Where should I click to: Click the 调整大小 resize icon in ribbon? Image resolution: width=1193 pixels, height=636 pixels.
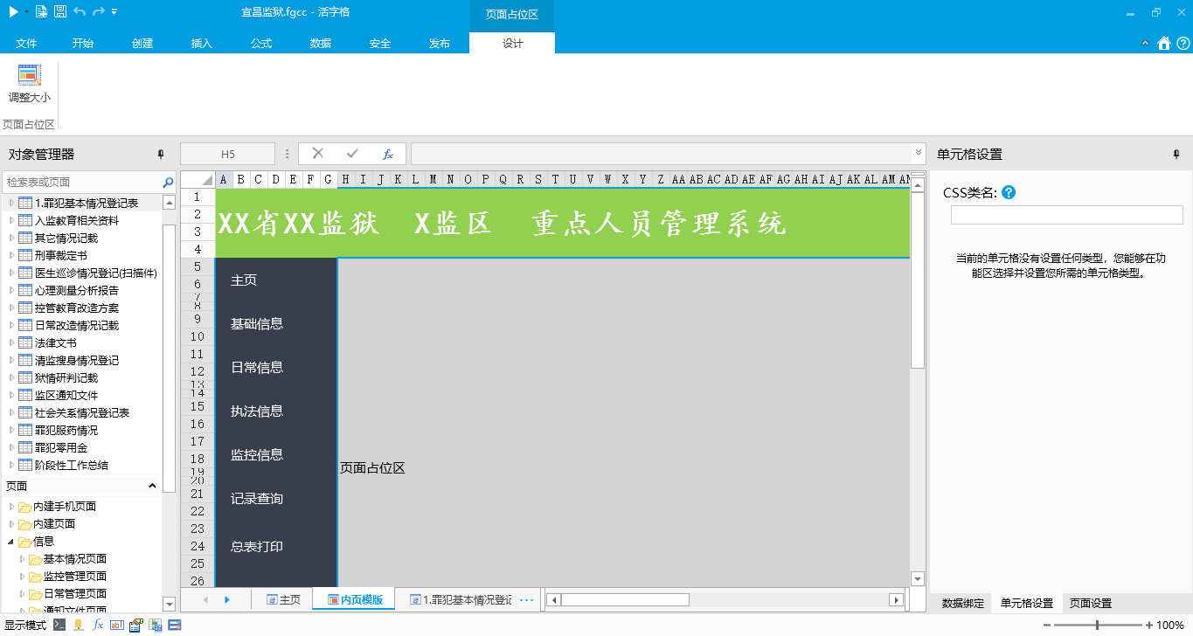29,76
